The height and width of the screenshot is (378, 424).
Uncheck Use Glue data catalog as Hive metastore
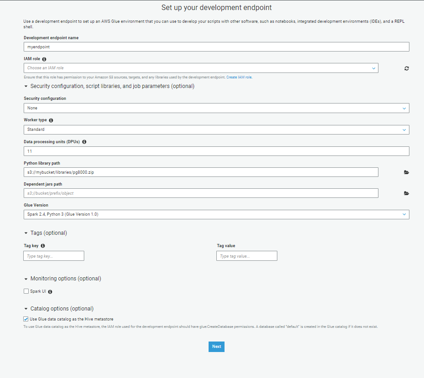pos(26,319)
